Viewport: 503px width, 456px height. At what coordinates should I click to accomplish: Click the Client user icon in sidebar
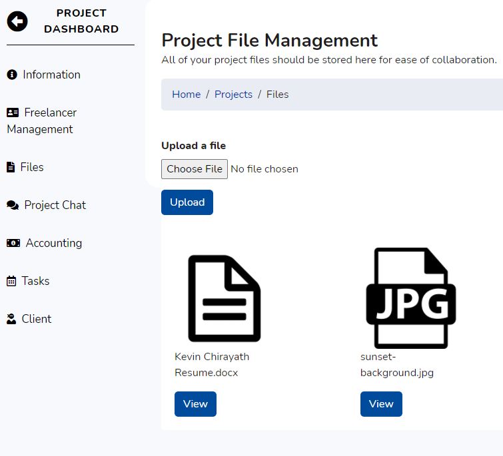11,319
